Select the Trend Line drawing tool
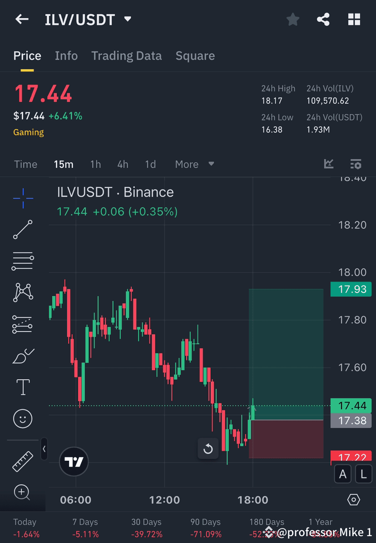The width and height of the screenshot is (376, 543). tap(23, 230)
